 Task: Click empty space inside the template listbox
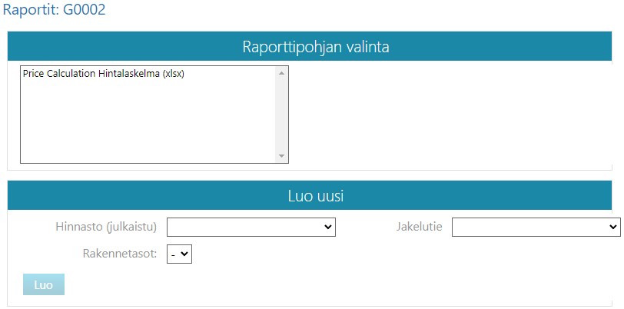pos(146,123)
